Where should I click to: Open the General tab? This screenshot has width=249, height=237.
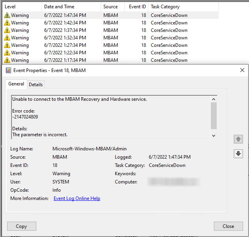[x=16, y=84]
